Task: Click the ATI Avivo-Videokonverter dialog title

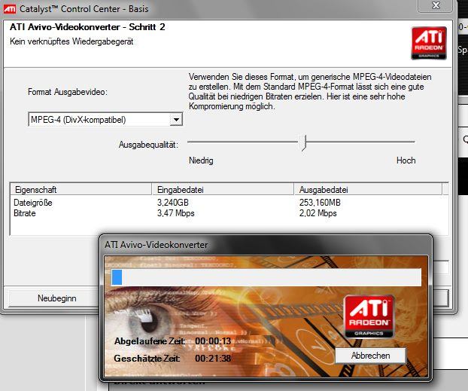Action: coord(156,245)
